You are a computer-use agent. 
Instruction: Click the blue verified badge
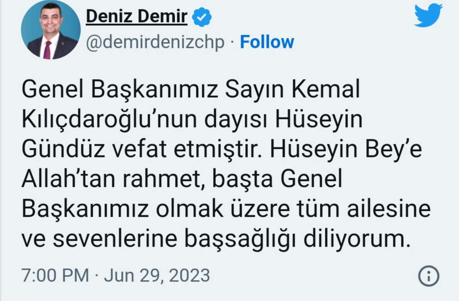pyautogui.click(x=201, y=18)
